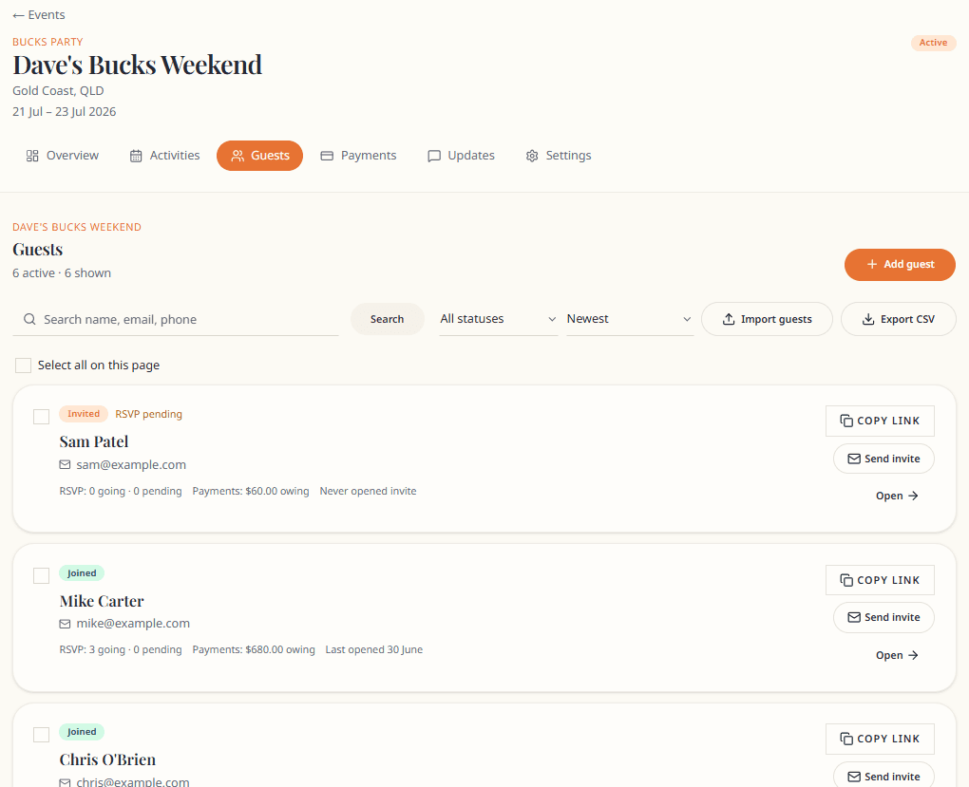Check the Sam Patel guest checkbox

point(42,417)
